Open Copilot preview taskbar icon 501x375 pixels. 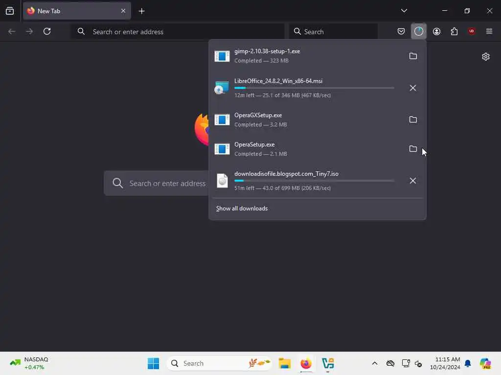tap(485, 363)
